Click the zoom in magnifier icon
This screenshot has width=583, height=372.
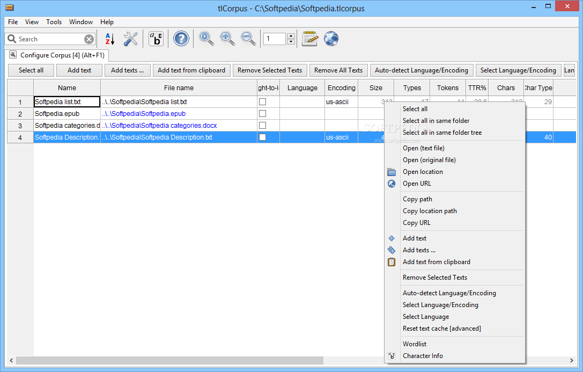coord(227,39)
